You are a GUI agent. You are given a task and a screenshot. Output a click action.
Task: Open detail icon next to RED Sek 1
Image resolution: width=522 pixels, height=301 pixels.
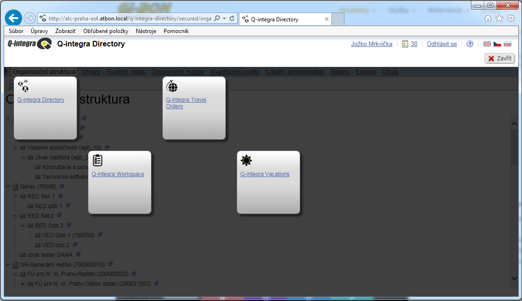point(60,196)
